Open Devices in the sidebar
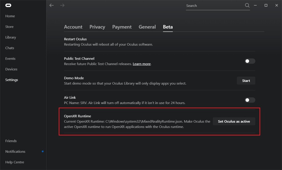Image resolution: width=282 pixels, height=170 pixels. tap(11, 69)
